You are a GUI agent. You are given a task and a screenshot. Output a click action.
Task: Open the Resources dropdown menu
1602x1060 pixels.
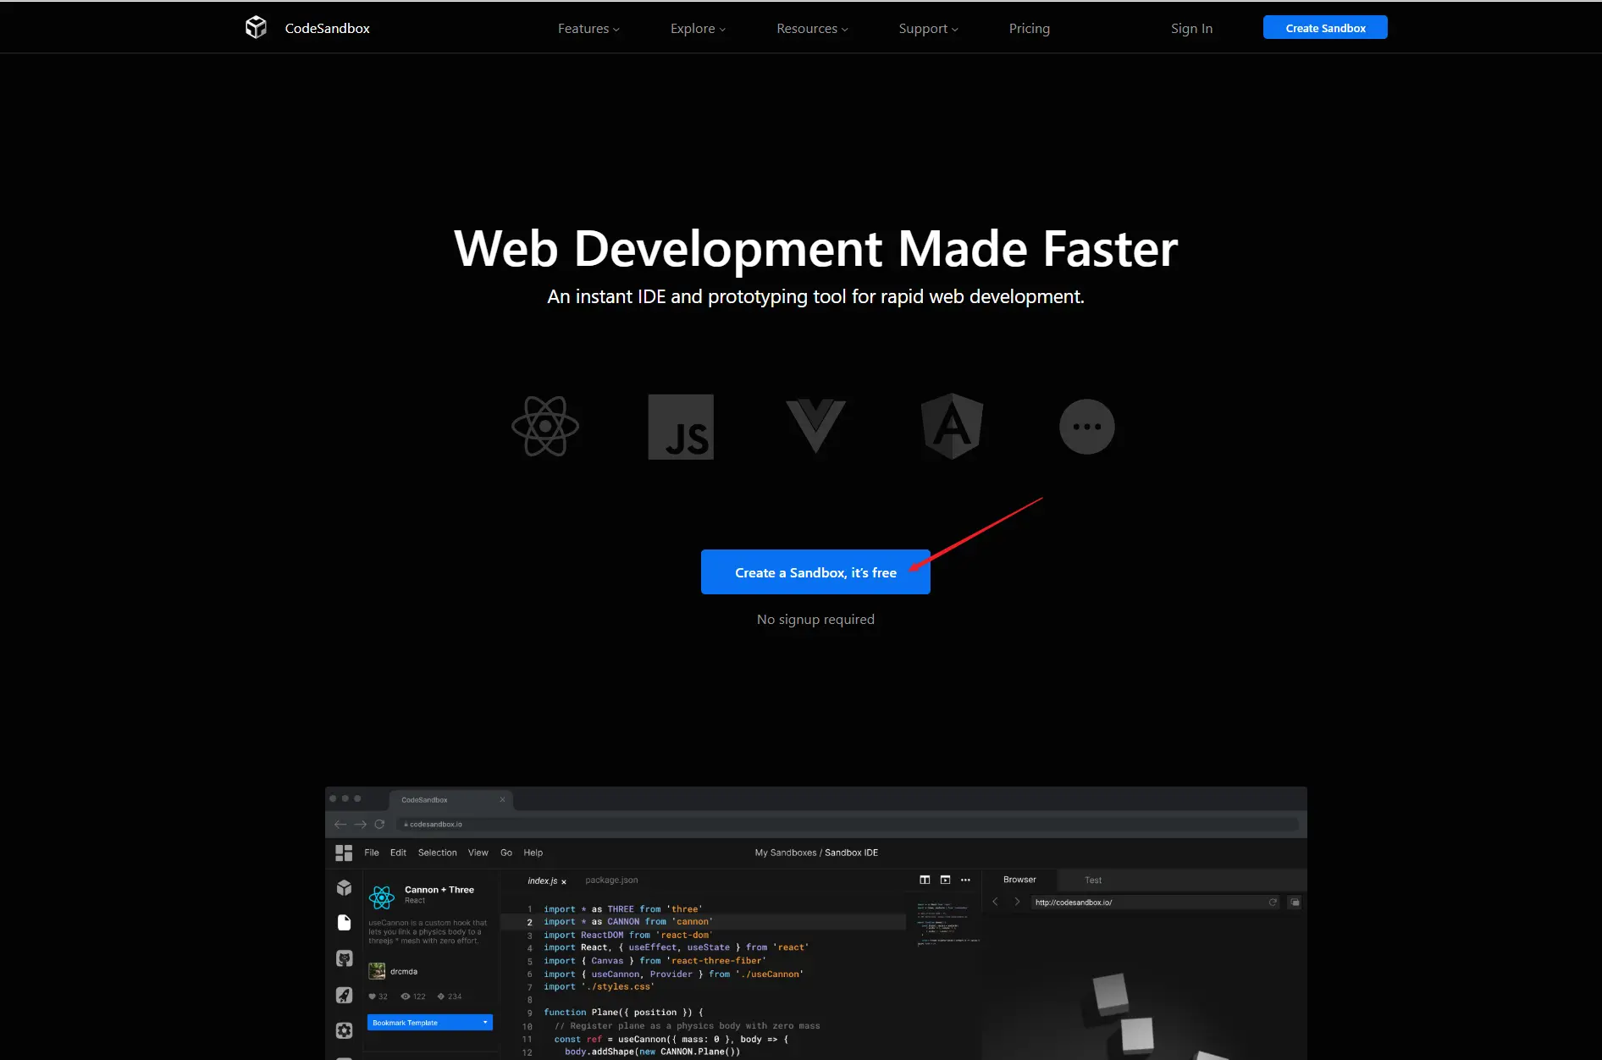812,29
